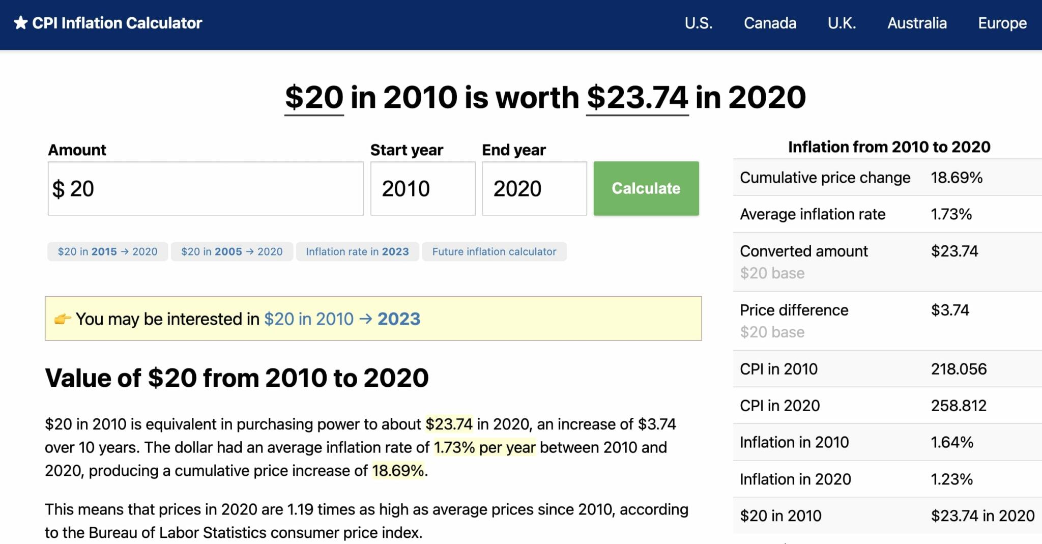
Task: Click the $23.74 in 2020 table cell
Action: coord(982,516)
